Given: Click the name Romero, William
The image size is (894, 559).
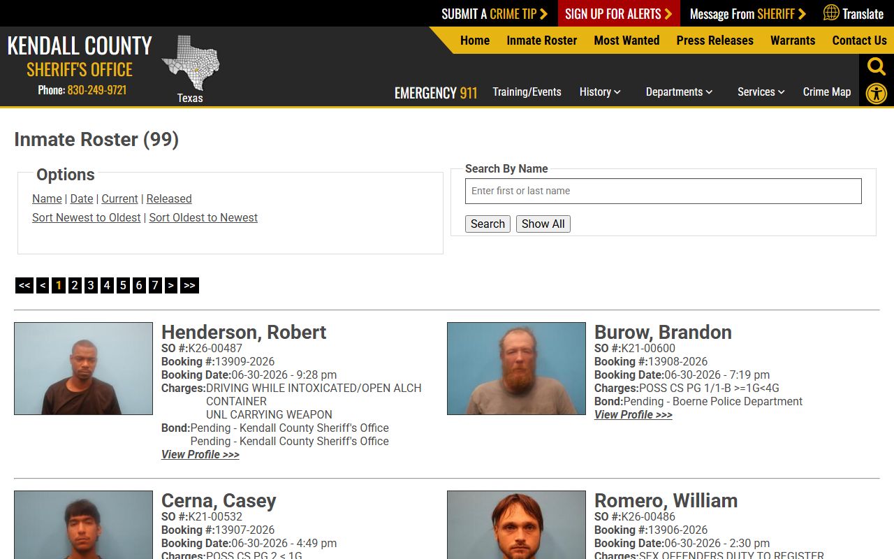Looking at the screenshot, I should pyautogui.click(x=666, y=500).
